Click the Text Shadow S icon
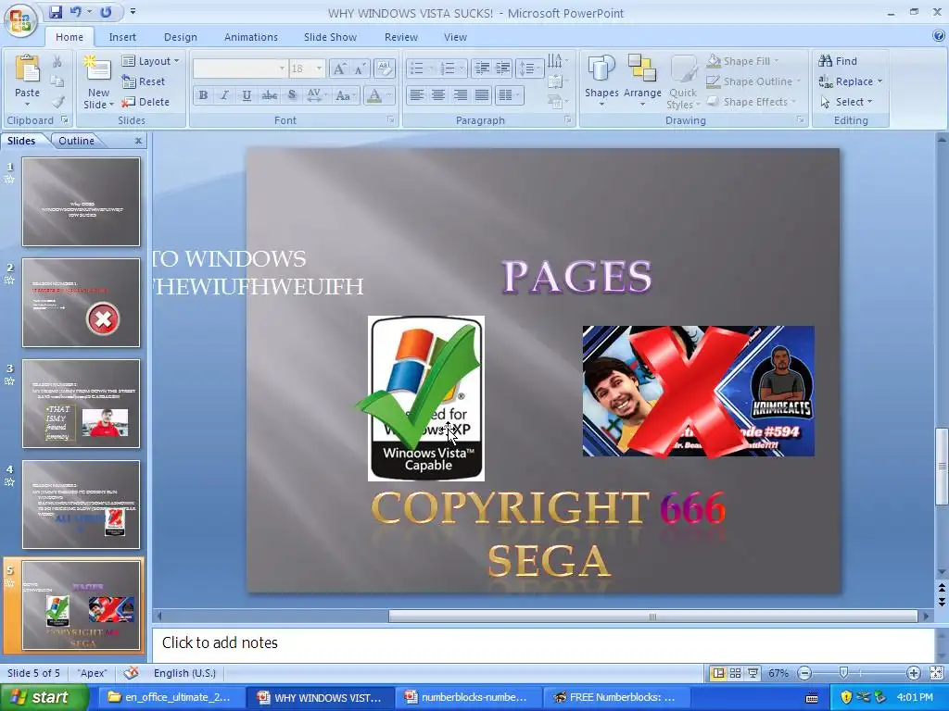The height and width of the screenshot is (711, 949). [292, 95]
